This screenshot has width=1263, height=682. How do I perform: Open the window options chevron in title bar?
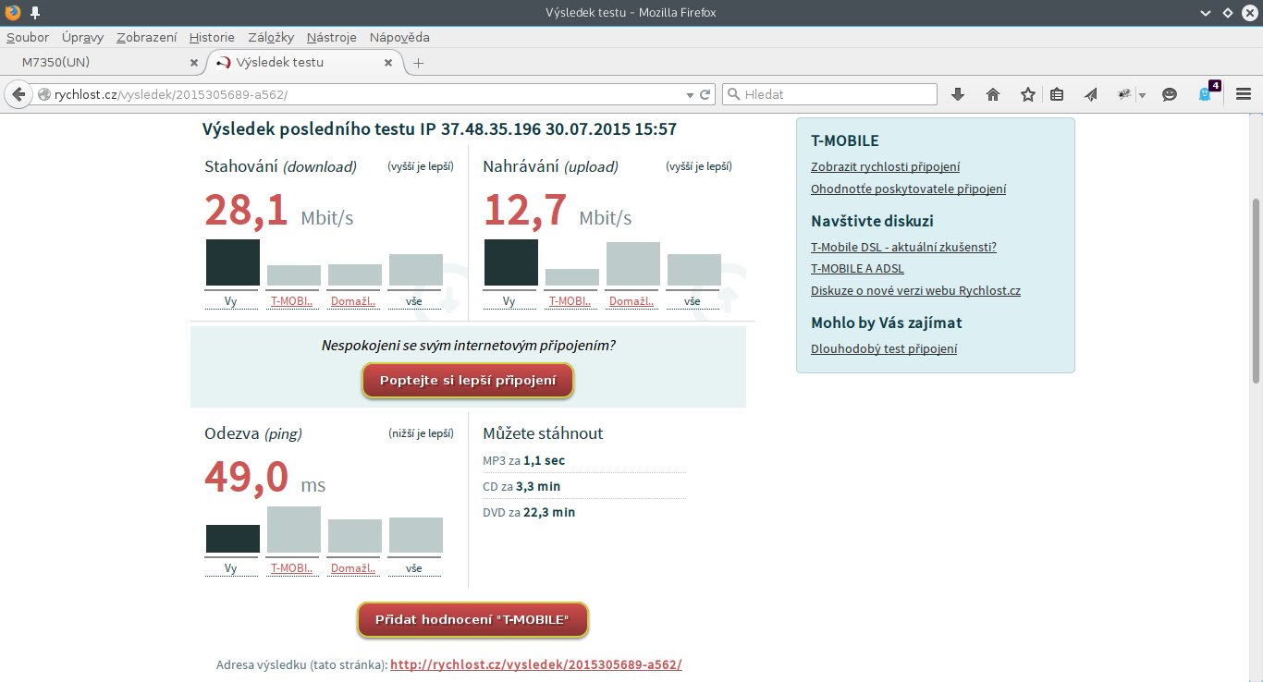pyautogui.click(x=1206, y=13)
